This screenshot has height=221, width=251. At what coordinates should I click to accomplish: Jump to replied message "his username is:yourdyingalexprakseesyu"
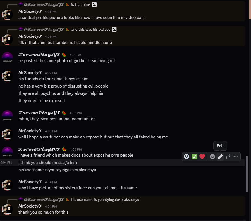click(x=105, y=199)
